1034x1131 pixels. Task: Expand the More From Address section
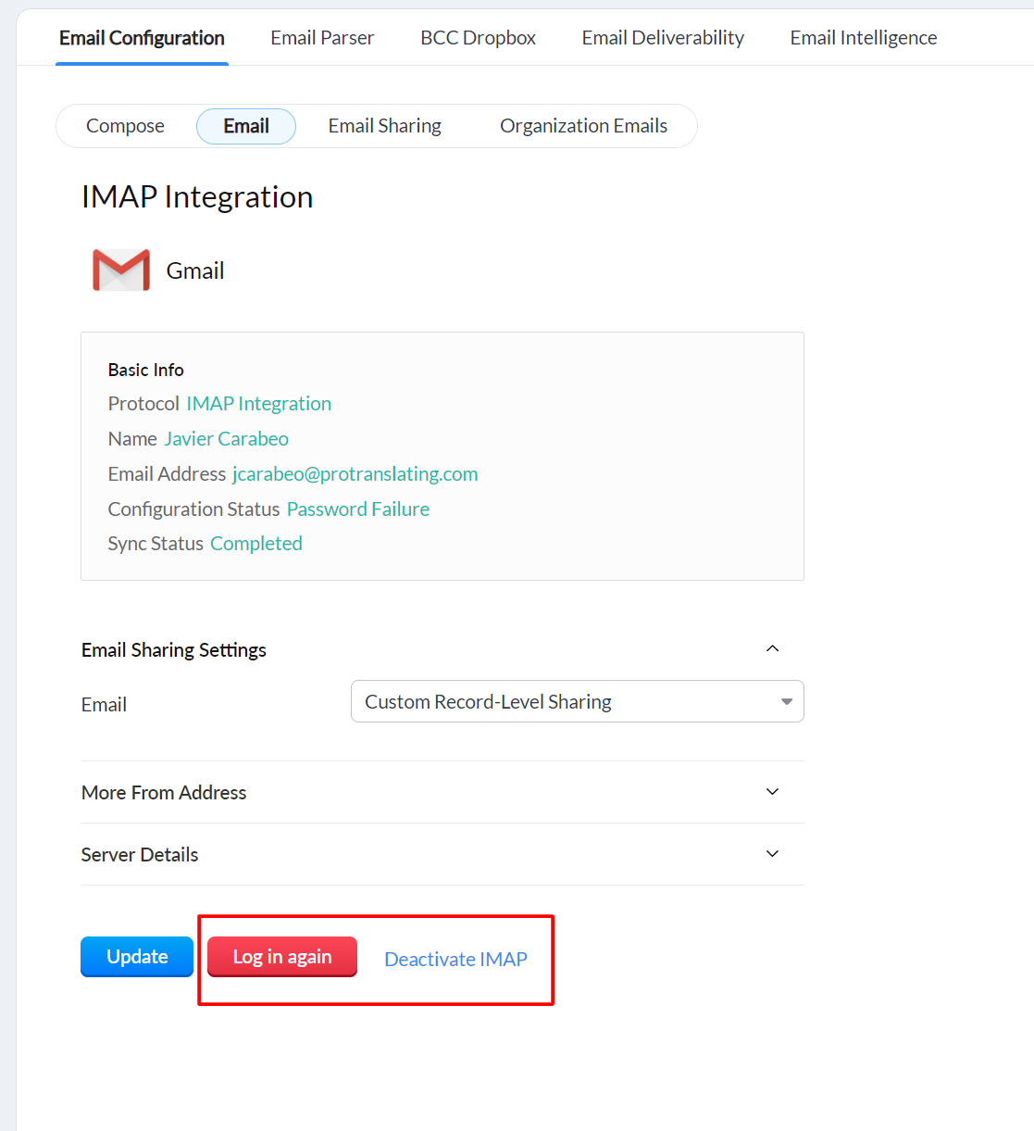click(x=442, y=792)
